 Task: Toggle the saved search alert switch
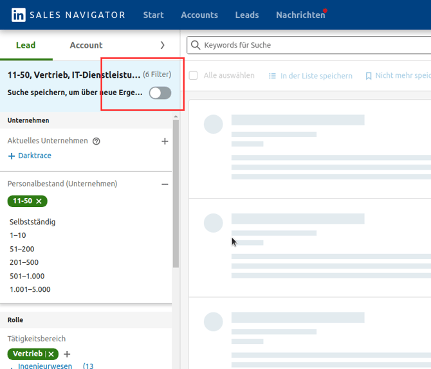[160, 93]
